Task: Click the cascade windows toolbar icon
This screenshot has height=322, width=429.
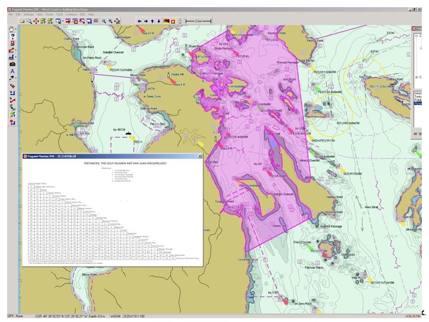Action: 75,21
